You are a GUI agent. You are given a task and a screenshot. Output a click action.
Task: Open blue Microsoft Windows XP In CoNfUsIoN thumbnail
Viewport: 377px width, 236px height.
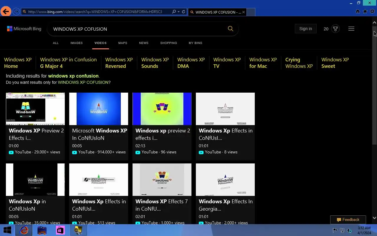pyautogui.click(x=99, y=109)
